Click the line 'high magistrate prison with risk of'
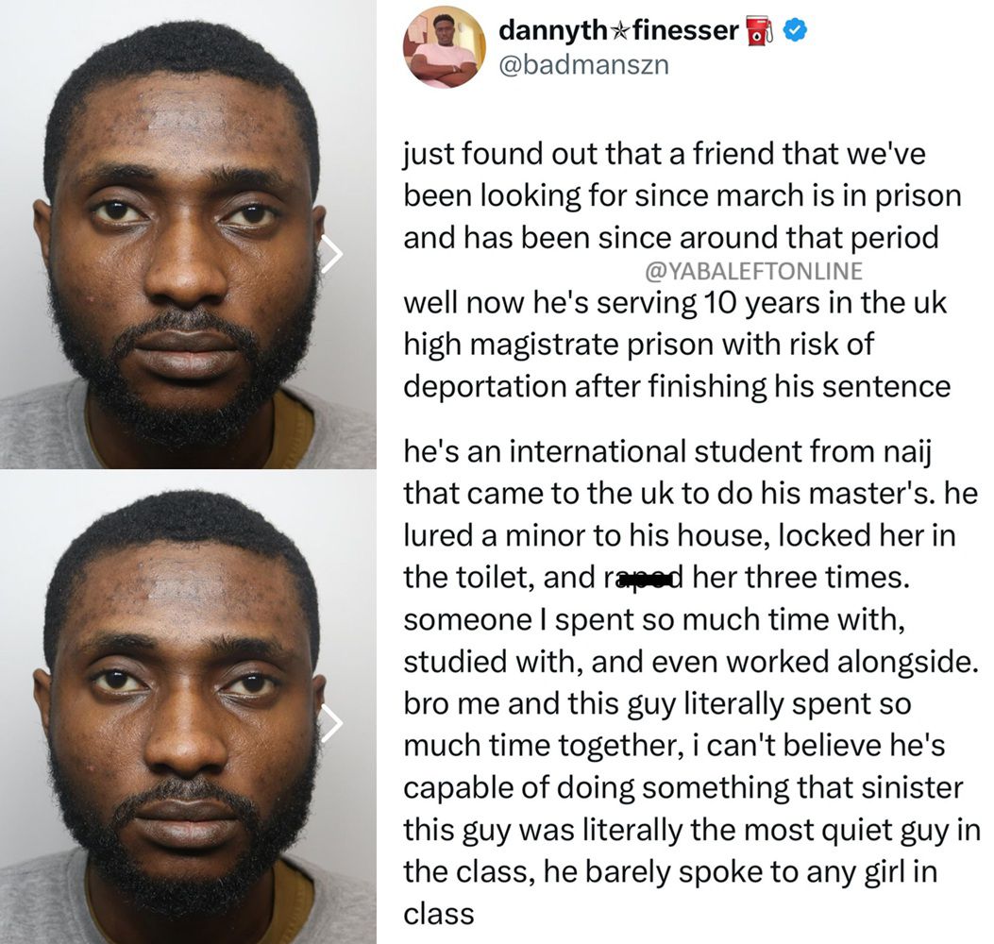The image size is (994, 944). pos(638,345)
